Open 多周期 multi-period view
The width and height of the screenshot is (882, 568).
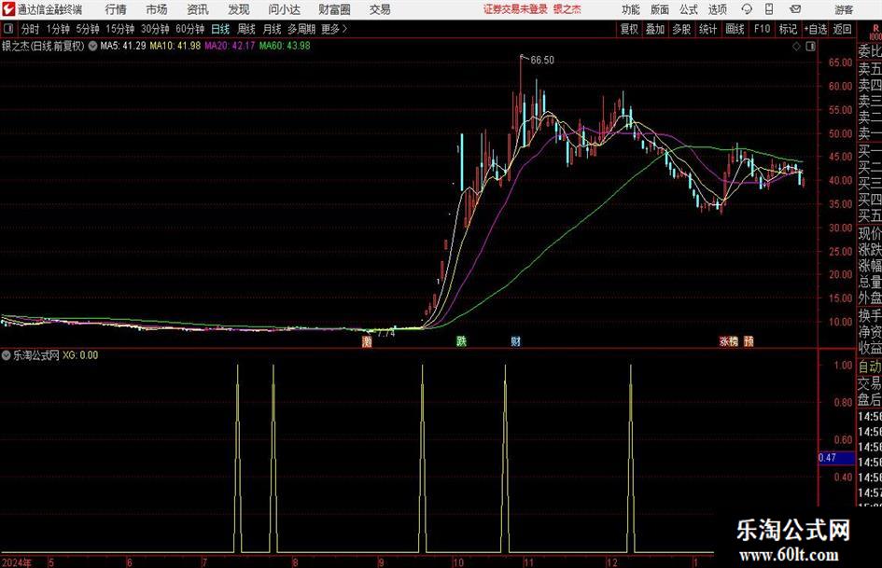(x=301, y=29)
